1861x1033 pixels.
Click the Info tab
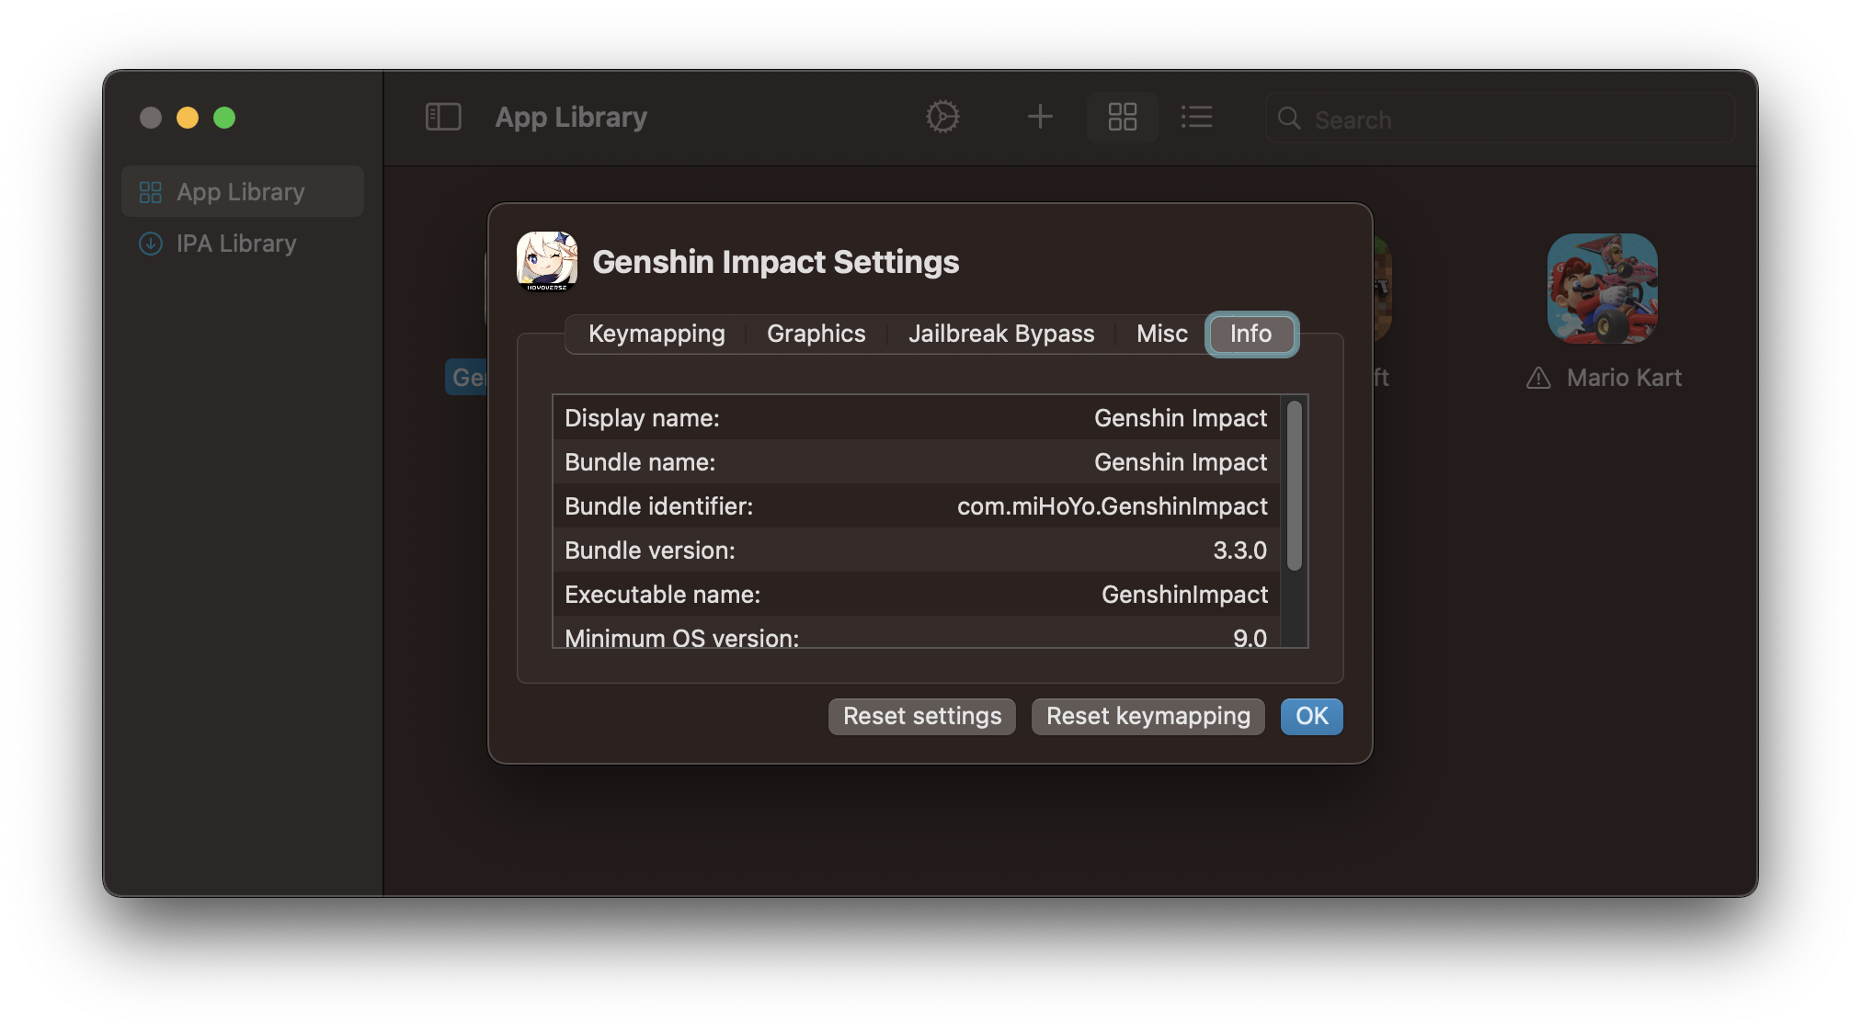point(1251,334)
